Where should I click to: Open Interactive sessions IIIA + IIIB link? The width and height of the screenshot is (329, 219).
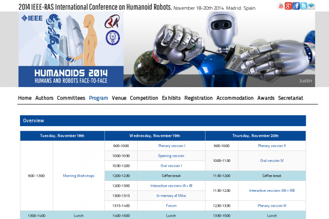pos(272,191)
